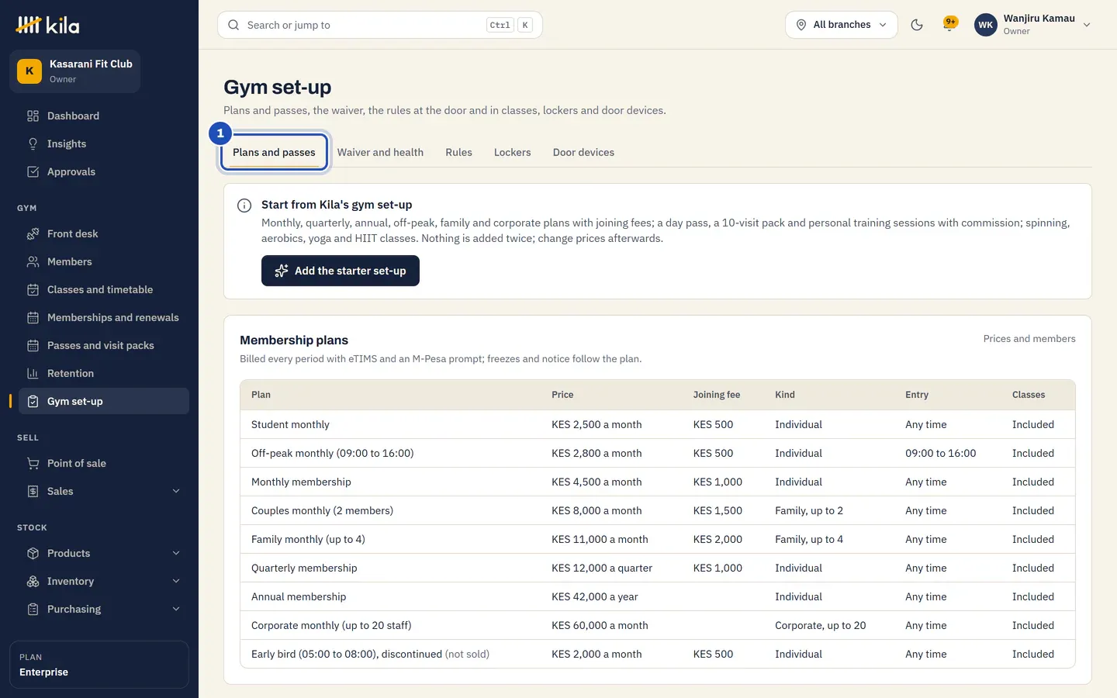Click Add the starter set-up button
Image resolution: width=1117 pixels, height=698 pixels.
point(341,271)
